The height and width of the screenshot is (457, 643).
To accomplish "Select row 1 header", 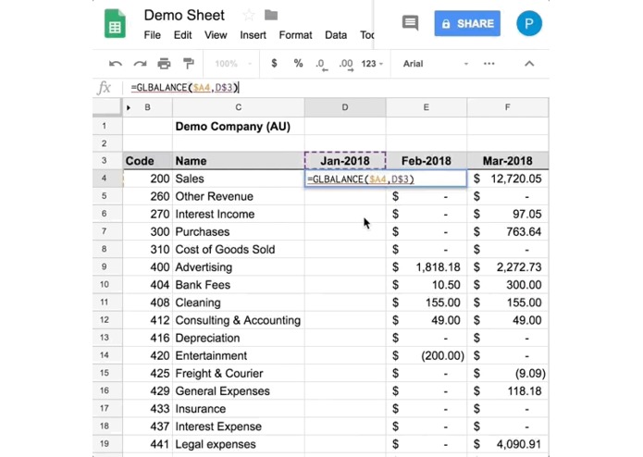I will [x=107, y=126].
